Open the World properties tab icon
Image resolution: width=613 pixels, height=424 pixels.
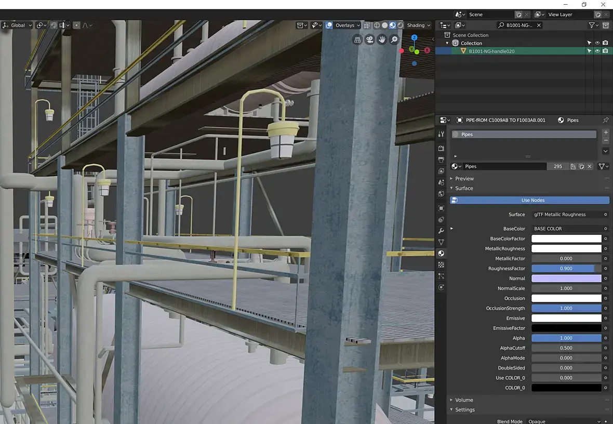pyautogui.click(x=441, y=194)
